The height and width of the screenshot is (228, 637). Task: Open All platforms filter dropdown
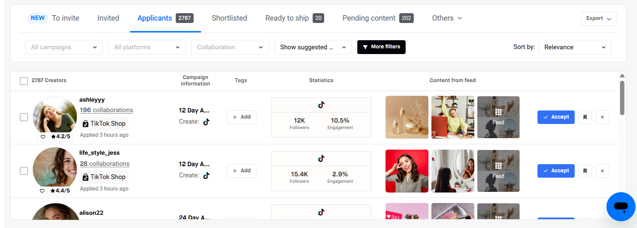(x=147, y=47)
